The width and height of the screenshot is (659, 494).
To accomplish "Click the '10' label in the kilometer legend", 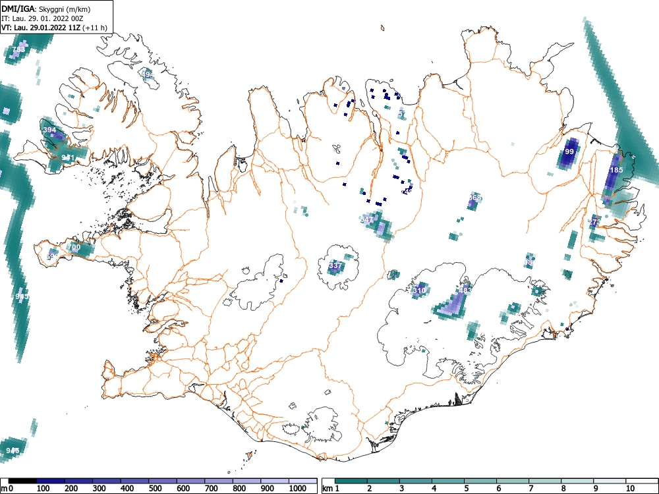I will coord(630,488).
